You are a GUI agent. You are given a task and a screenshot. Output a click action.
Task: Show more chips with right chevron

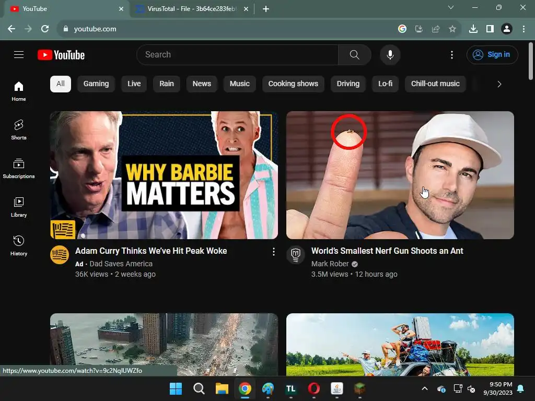499,84
